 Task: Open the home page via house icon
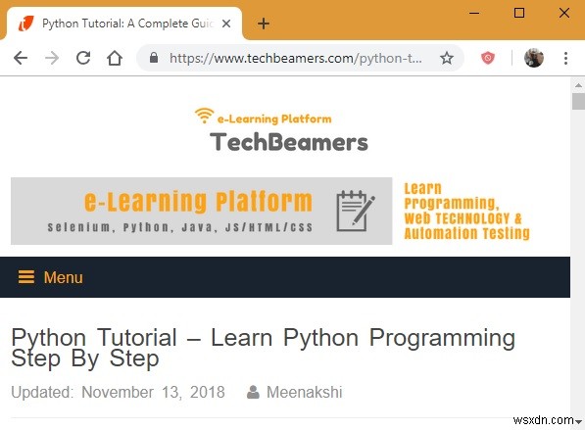pos(115,58)
